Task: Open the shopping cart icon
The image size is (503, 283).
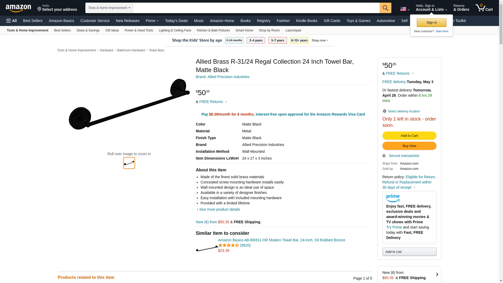Action: click(484, 8)
